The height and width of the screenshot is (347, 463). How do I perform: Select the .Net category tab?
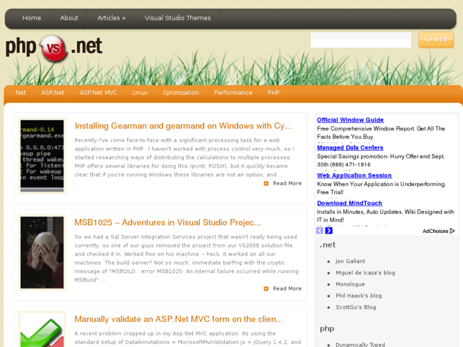[20, 93]
